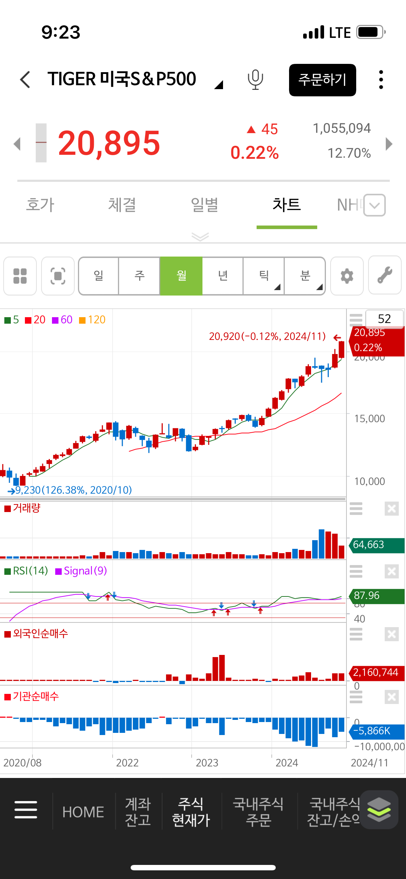Tap the 2,160,744 foreign net buy tag
Image resolution: width=406 pixels, height=879 pixels.
pos(376,673)
